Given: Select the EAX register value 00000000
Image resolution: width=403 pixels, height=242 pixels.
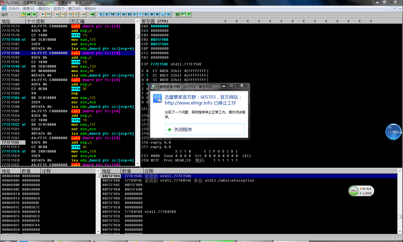Looking at the screenshot, I should (160, 26).
